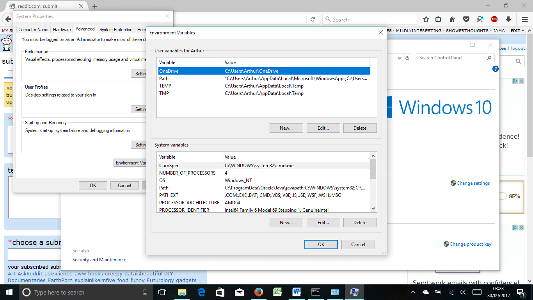Open Performance Settings in System Properties
This screenshot has height=300, width=533.
click(x=139, y=74)
